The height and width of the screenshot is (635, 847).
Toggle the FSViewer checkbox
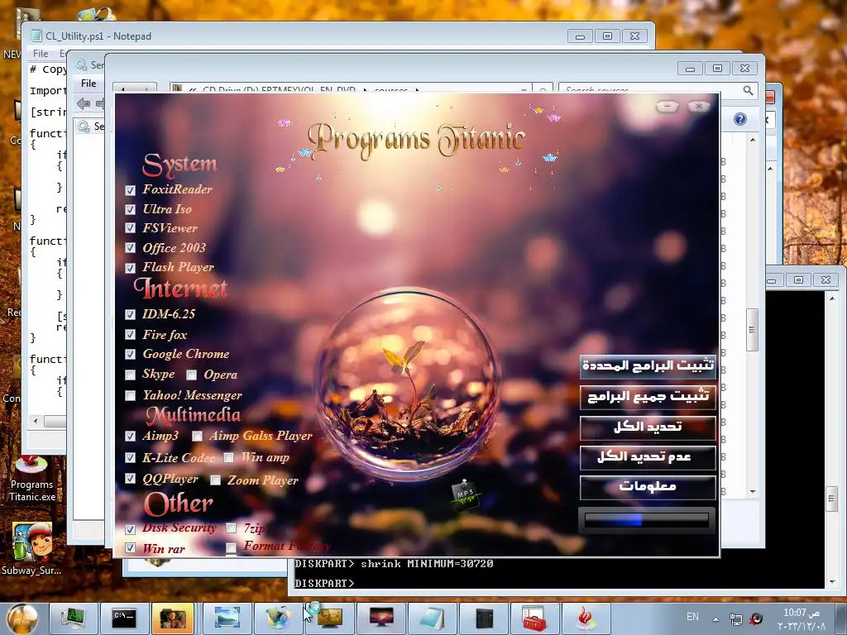tap(130, 228)
